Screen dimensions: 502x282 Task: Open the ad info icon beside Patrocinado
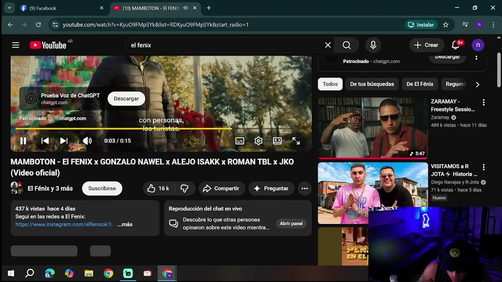tap(50, 118)
